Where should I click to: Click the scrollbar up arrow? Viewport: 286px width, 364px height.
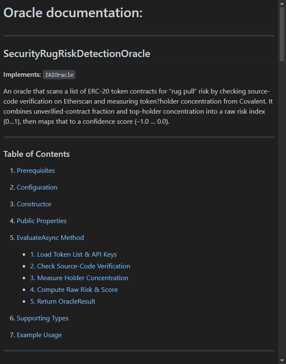(x=282, y=3)
